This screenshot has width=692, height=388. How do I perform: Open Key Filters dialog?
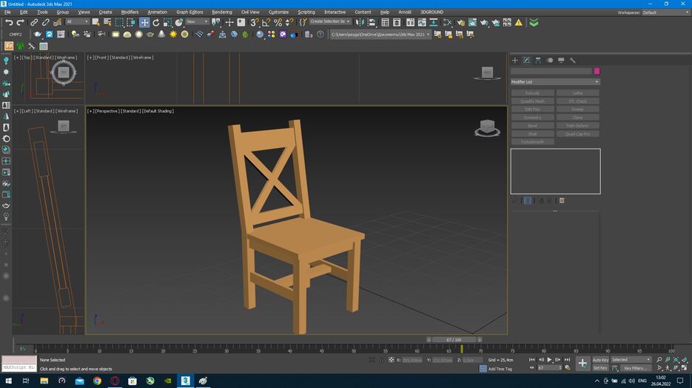(635, 368)
